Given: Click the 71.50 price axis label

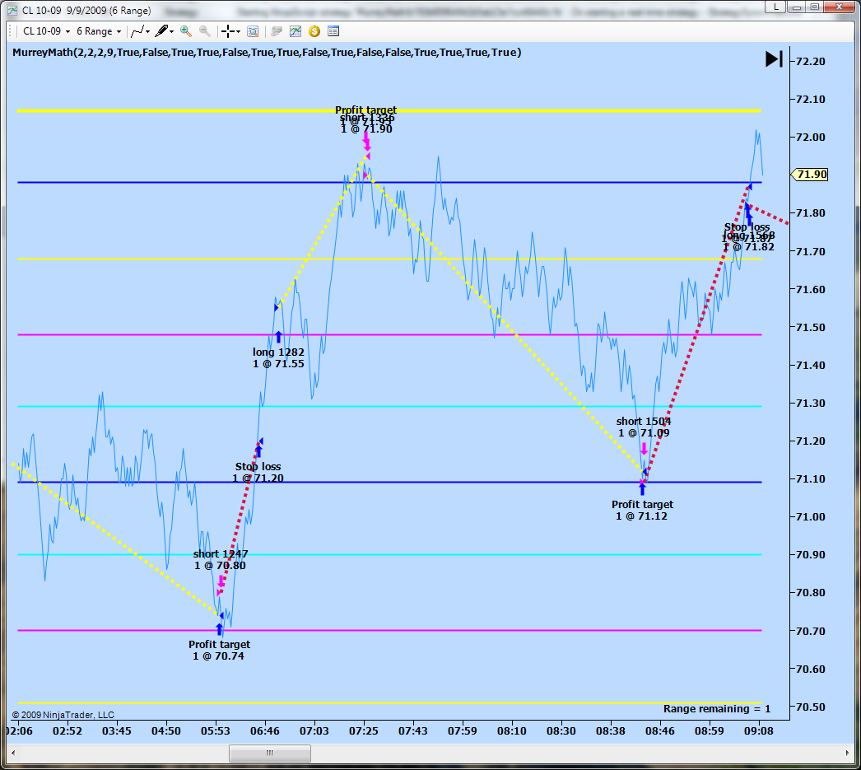Looking at the screenshot, I should coord(811,327).
